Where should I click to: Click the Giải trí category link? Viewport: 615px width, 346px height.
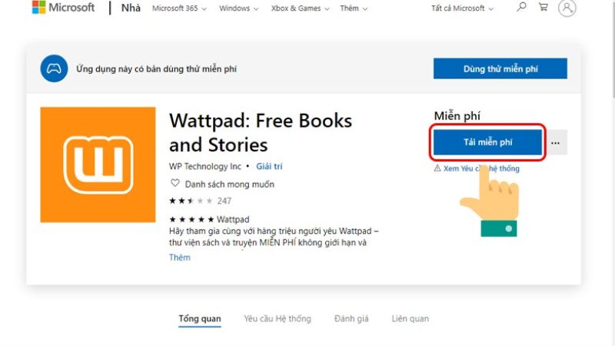coord(270,166)
